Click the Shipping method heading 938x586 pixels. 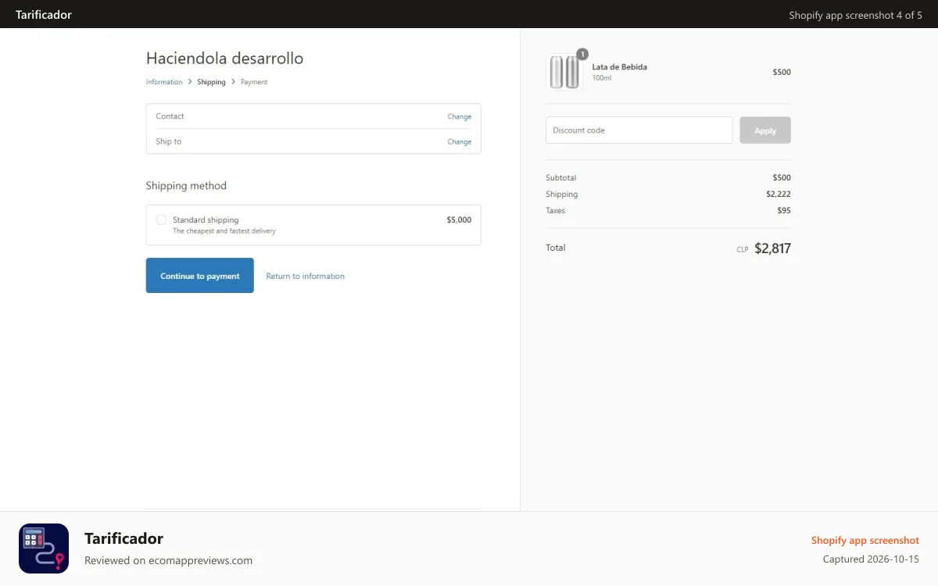tap(186, 186)
